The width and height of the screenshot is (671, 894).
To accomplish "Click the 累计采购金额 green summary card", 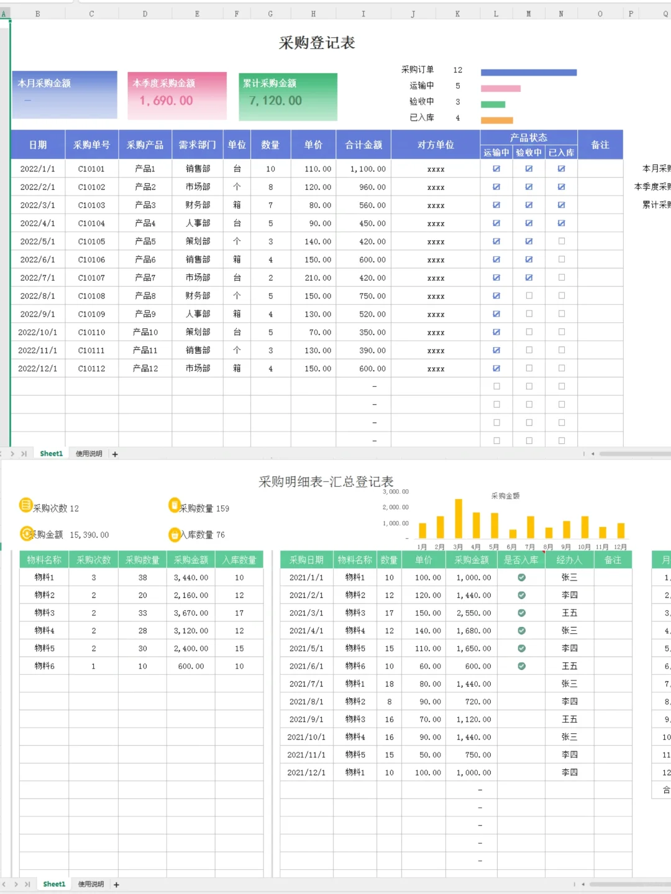I will [x=288, y=97].
